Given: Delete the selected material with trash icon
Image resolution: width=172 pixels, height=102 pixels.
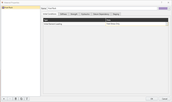Looking at the screenshot, I should point(16,99).
